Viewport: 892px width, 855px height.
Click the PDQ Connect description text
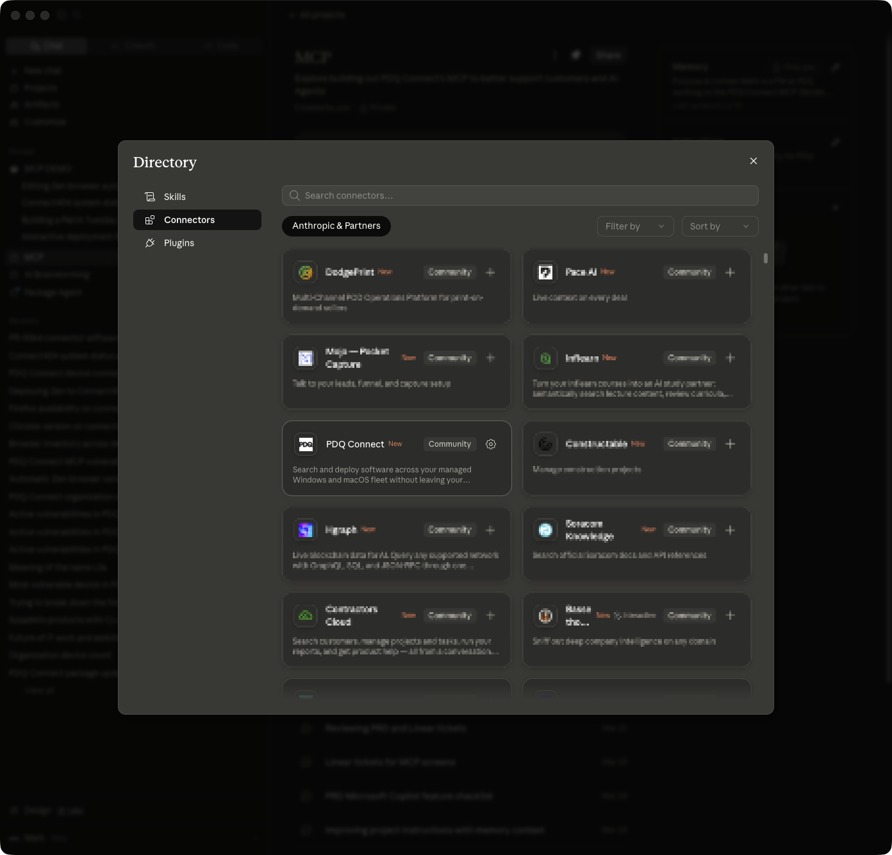(382, 475)
